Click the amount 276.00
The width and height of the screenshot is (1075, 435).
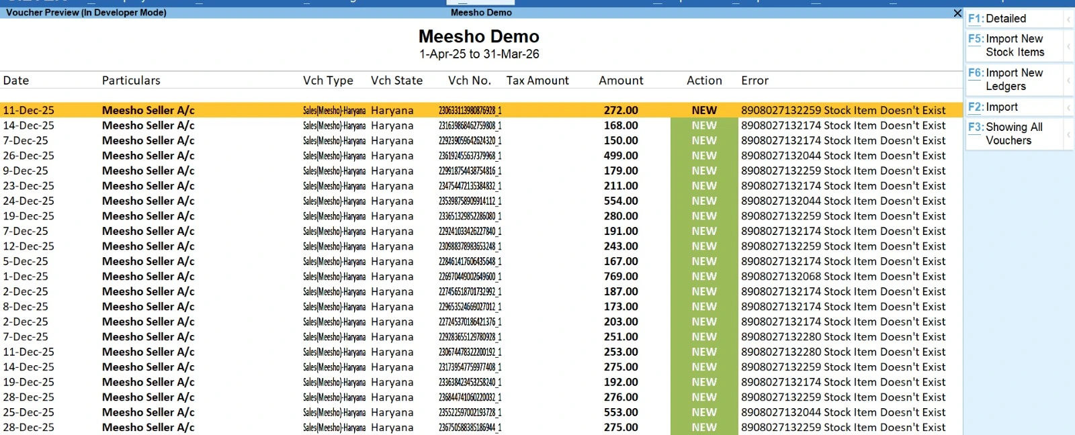[621, 397]
